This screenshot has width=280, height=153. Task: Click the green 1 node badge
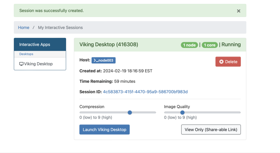tap(189, 45)
